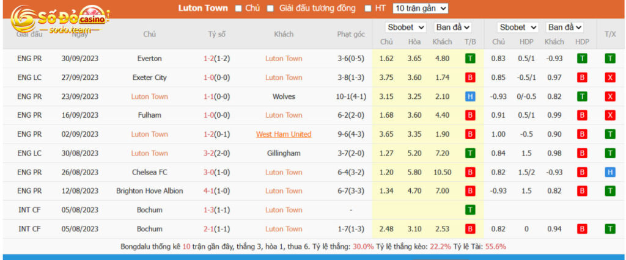This screenshot has width=626, height=260.
Task: Click T/B badge in West Ham United row
Action: (470, 134)
